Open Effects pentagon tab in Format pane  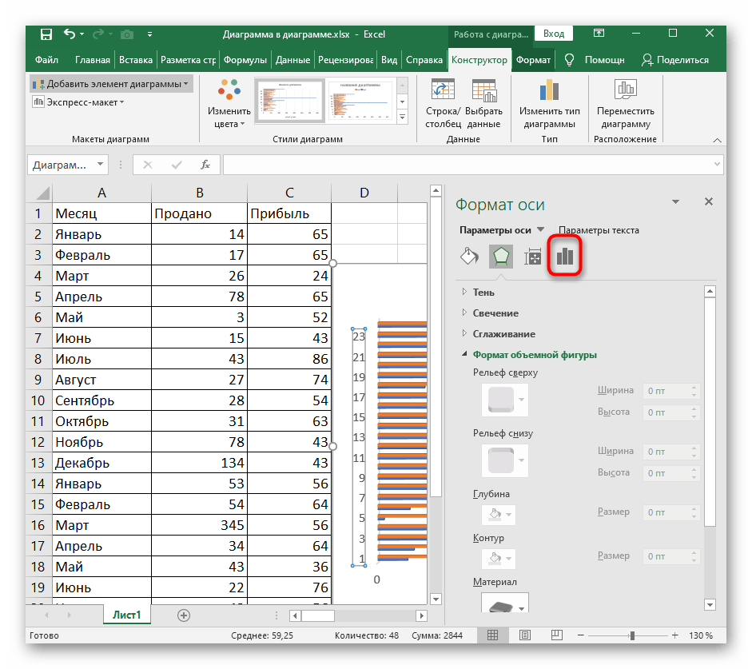pos(501,256)
